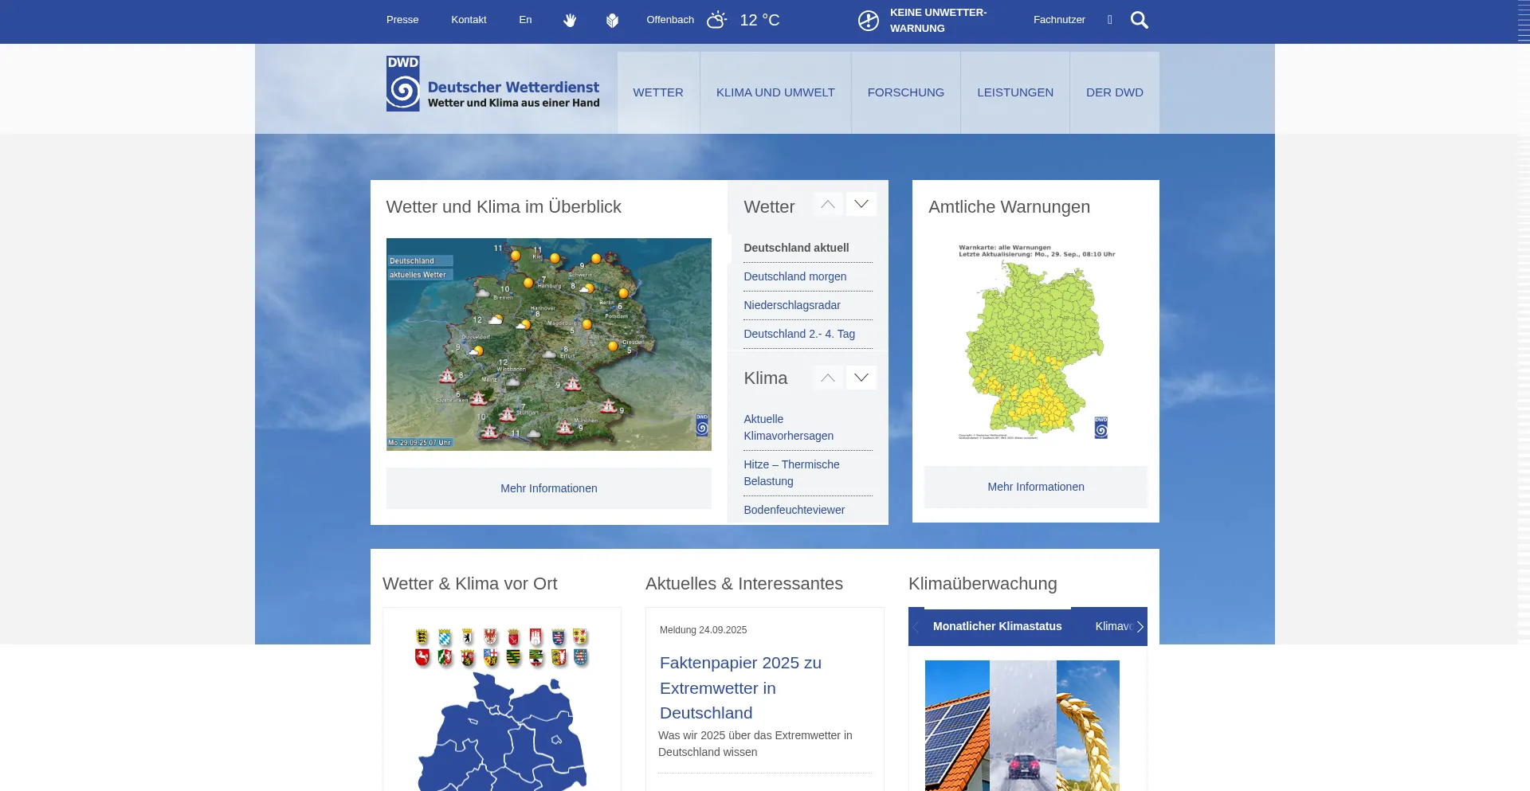Image resolution: width=1530 pixels, height=791 pixels.
Task: Select the easy language book icon
Action: [612, 20]
